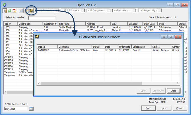Click the Open button in Open Job List
This screenshot has width=191, height=115.
pos(148,108)
